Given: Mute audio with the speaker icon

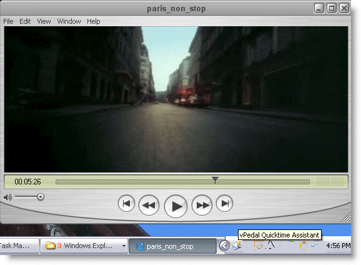Looking at the screenshot, I should pyautogui.click(x=7, y=197).
